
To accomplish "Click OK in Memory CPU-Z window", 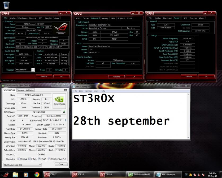I will coord(206,77).
